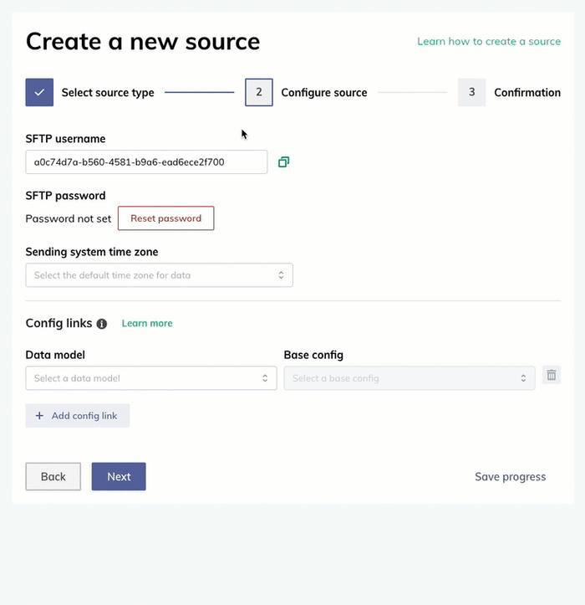Click the Base config field label
The image size is (585, 605).
[313, 355]
